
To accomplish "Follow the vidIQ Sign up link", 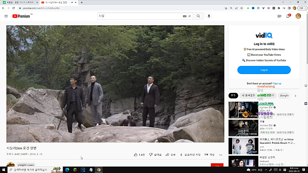I will (x=277, y=84).
